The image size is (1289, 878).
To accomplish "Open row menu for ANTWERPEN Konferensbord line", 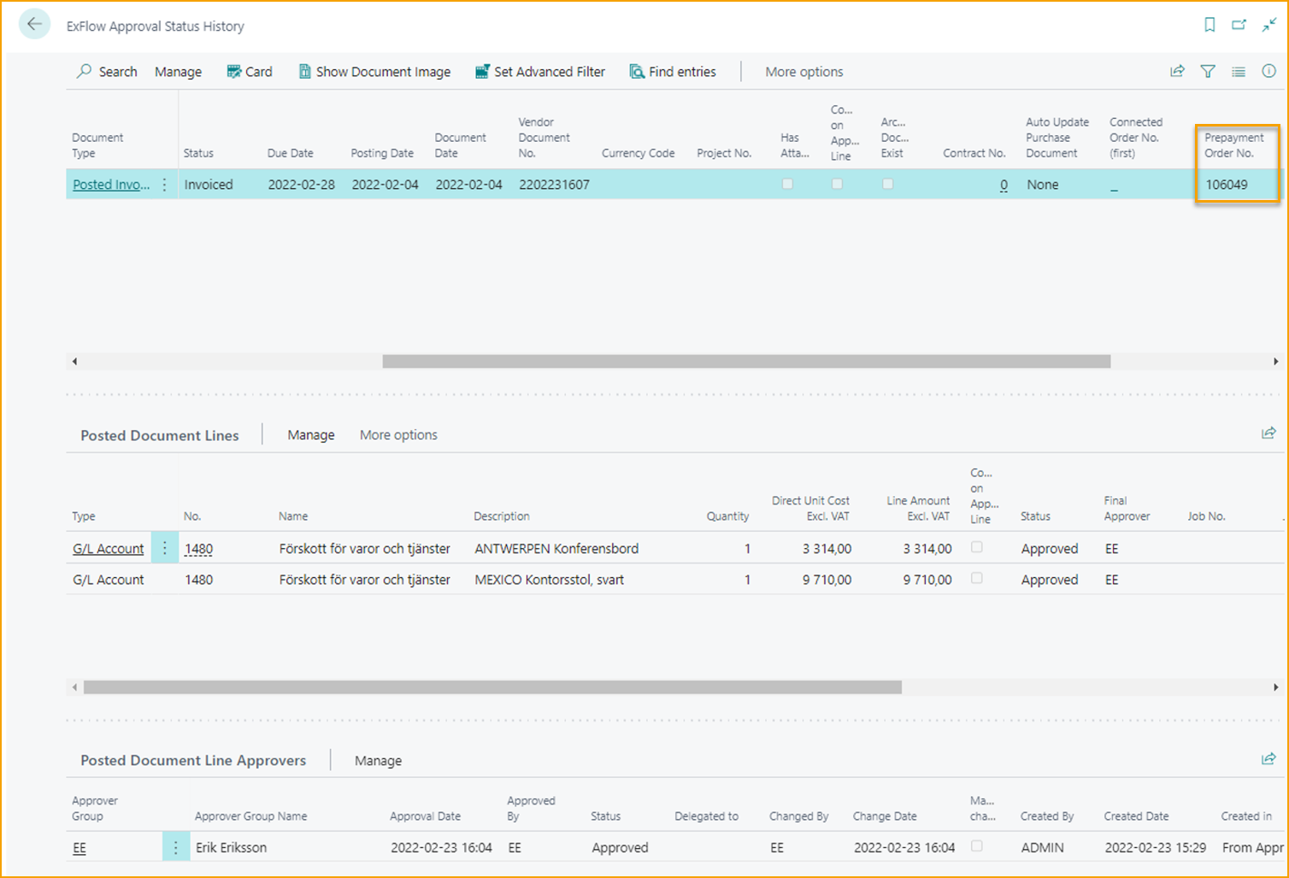I will click(165, 548).
